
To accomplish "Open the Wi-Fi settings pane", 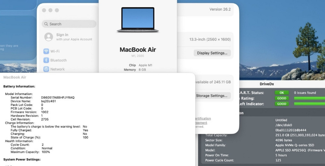I will click(x=55, y=51).
